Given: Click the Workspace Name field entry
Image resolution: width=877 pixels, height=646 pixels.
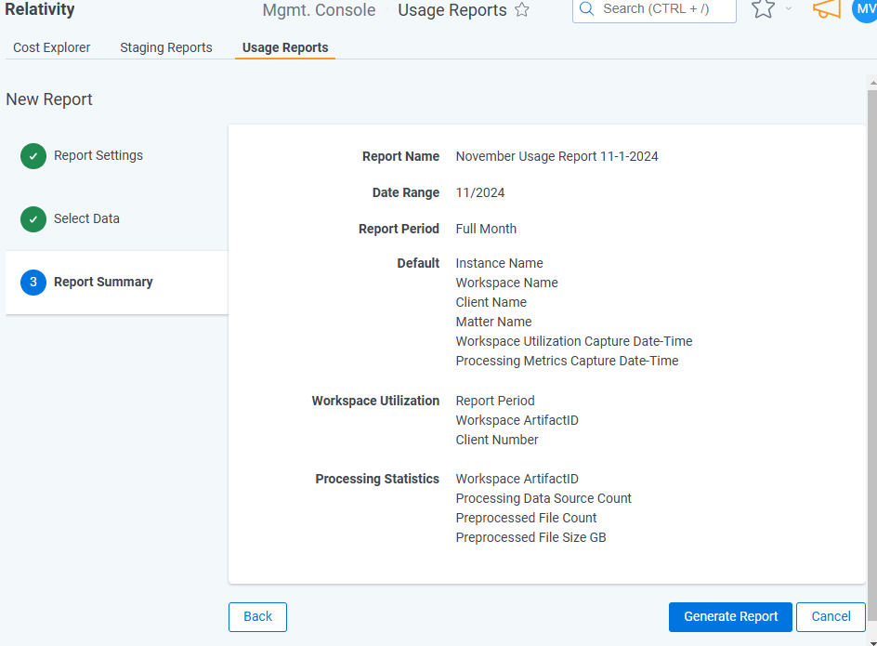Looking at the screenshot, I should [506, 283].
